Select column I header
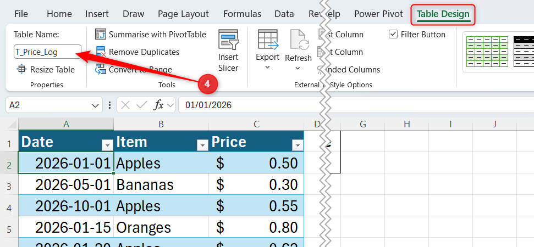Viewport: 534px width, 247px height. coord(450,125)
